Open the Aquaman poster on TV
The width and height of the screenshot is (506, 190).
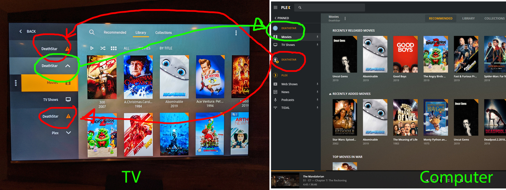(174, 134)
